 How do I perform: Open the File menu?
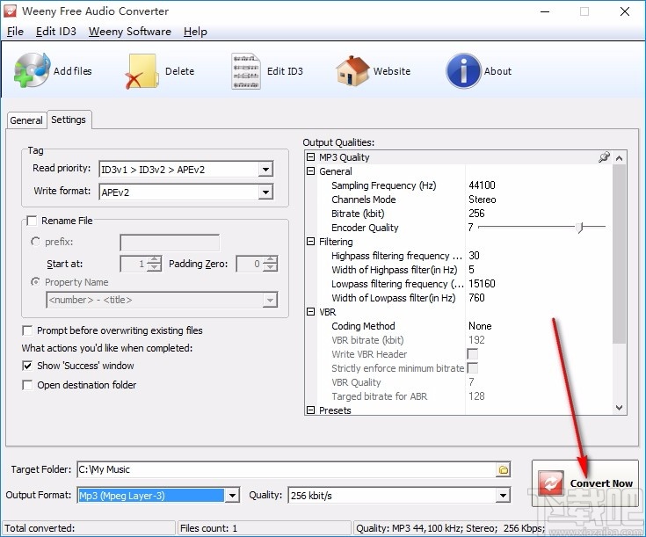tap(15, 32)
